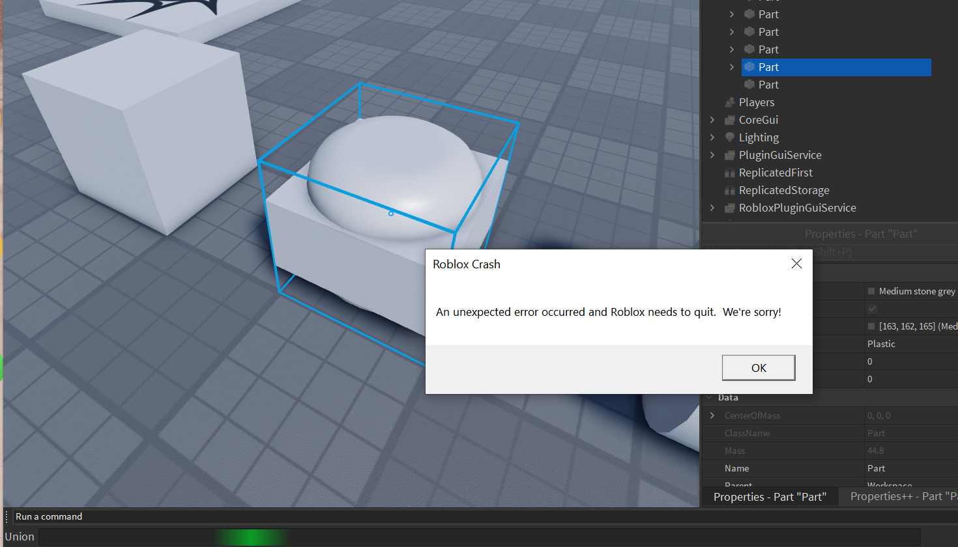Toggle the checked property checkbox in Properties
Image resolution: width=958 pixels, height=547 pixels.
point(871,308)
